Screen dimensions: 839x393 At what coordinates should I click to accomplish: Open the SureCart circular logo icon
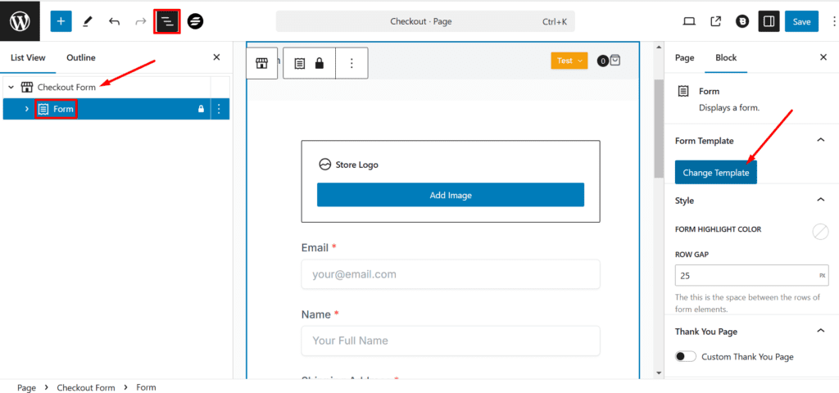pos(195,21)
